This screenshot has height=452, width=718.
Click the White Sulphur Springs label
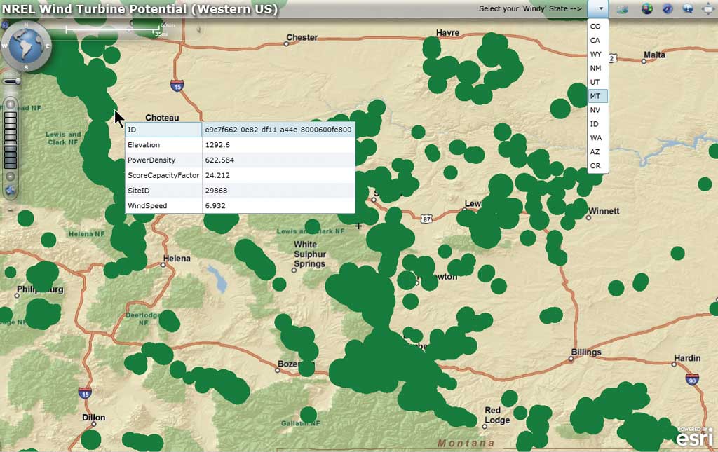(309, 254)
